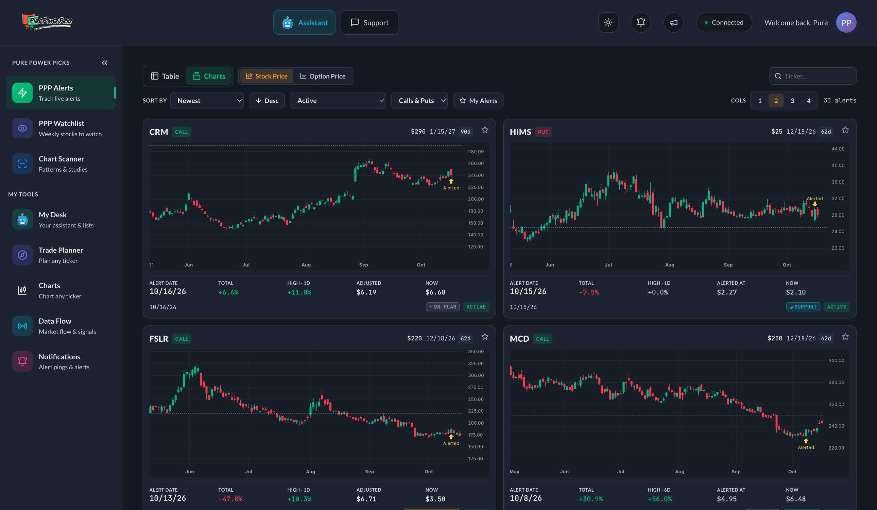Toggle My Alerts filter
This screenshot has height=510, width=877.
(478, 101)
